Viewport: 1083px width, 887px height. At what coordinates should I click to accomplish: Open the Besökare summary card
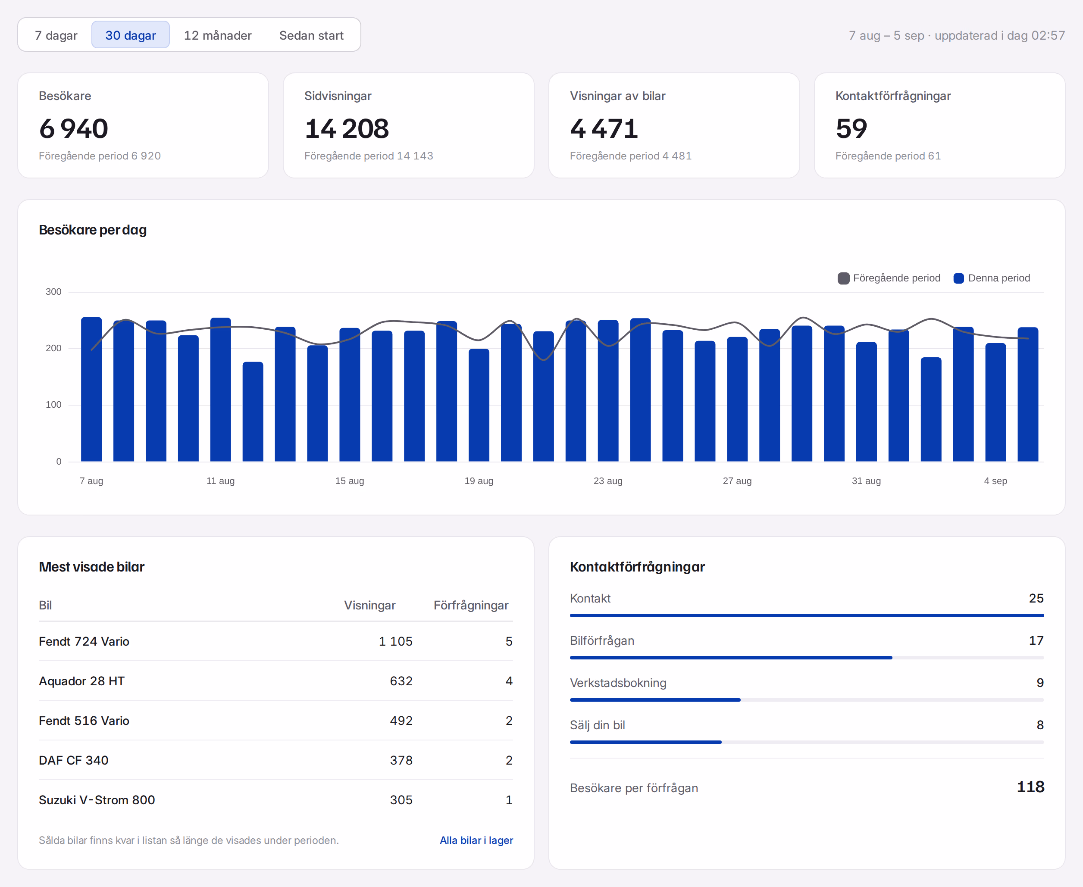[143, 125]
